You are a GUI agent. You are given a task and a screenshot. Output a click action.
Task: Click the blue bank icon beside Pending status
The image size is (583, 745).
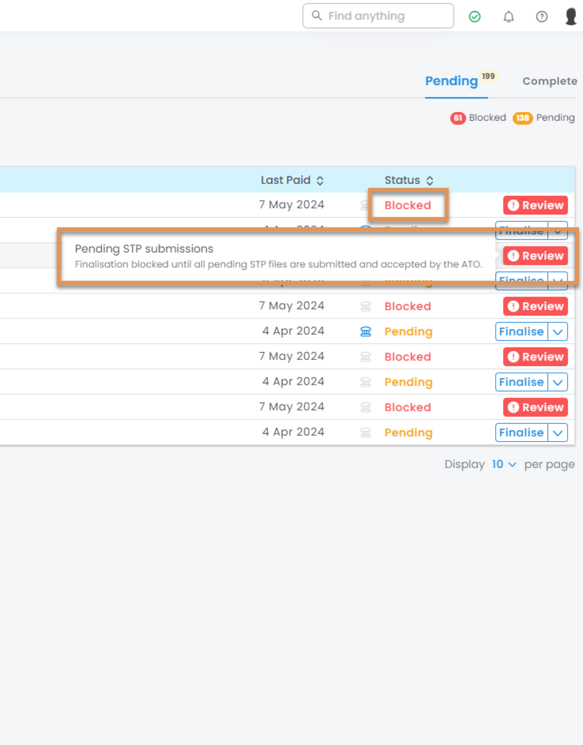point(366,331)
